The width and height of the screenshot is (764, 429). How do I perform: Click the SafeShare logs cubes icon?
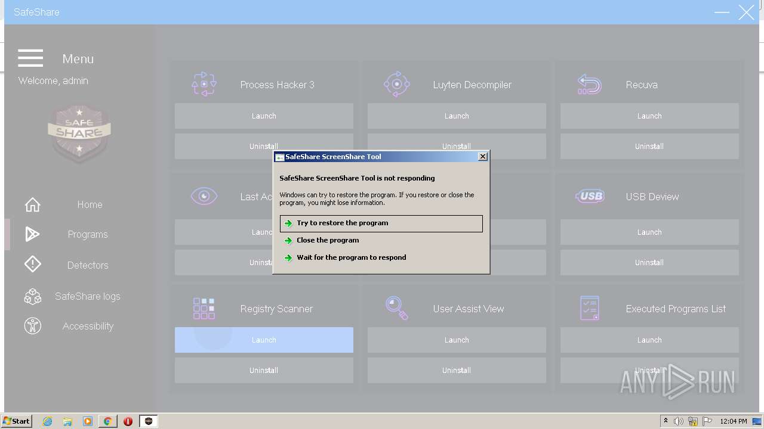[x=32, y=296]
